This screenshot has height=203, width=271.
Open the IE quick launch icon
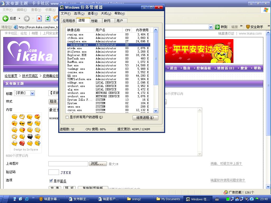coord(27,199)
